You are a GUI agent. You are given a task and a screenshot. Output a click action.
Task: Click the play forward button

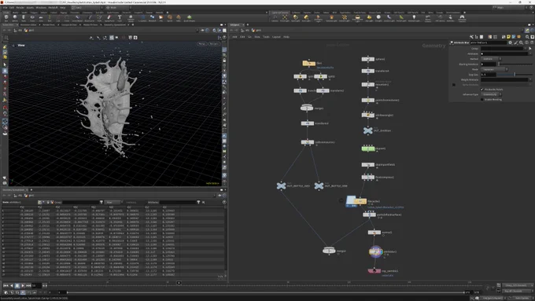click(x=23, y=285)
